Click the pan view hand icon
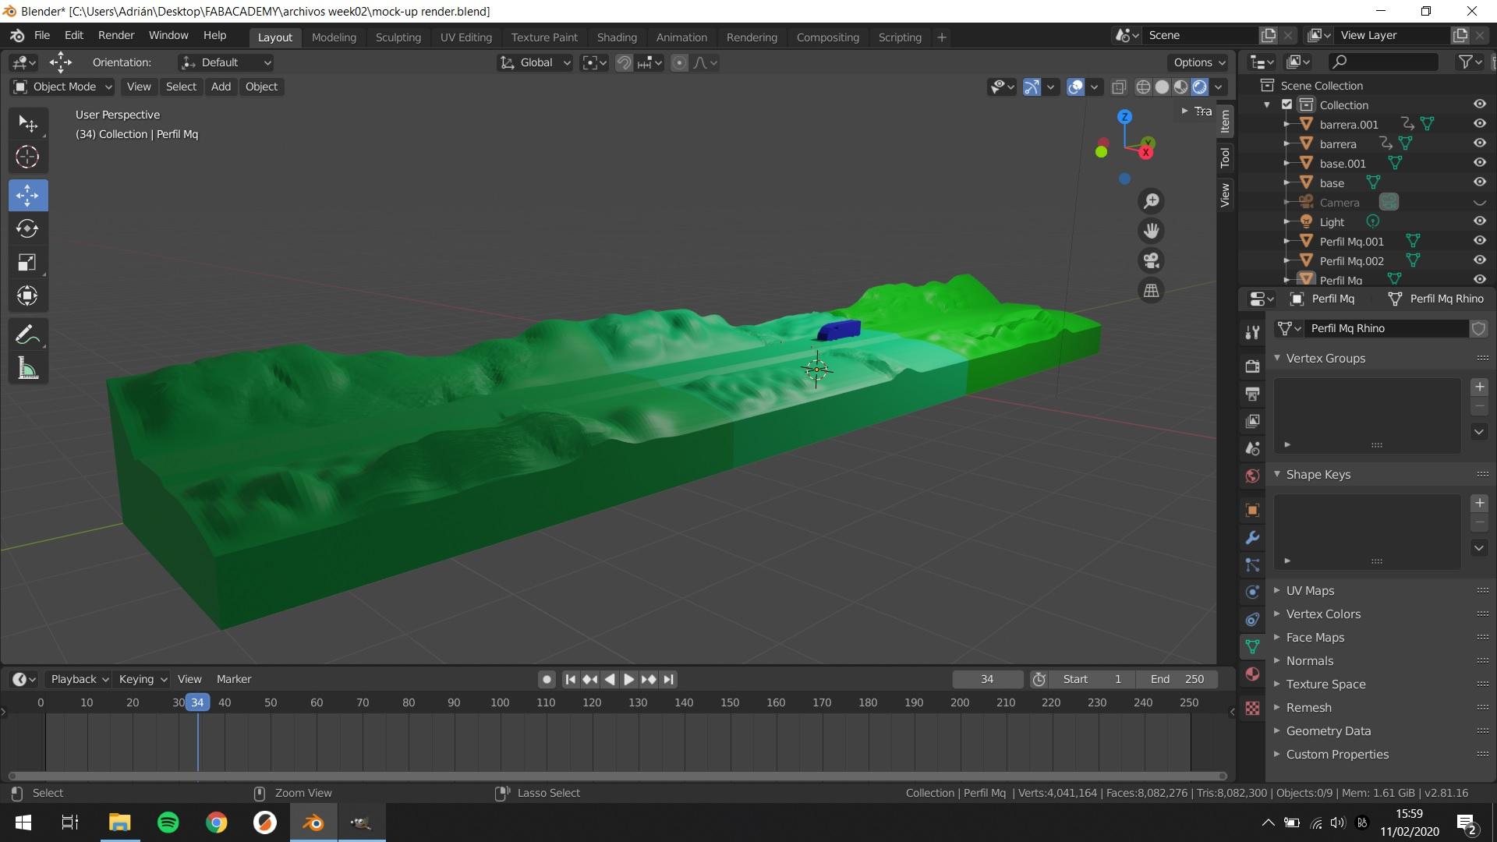This screenshot has height=842, width=1497. [x=1151, y=231]
